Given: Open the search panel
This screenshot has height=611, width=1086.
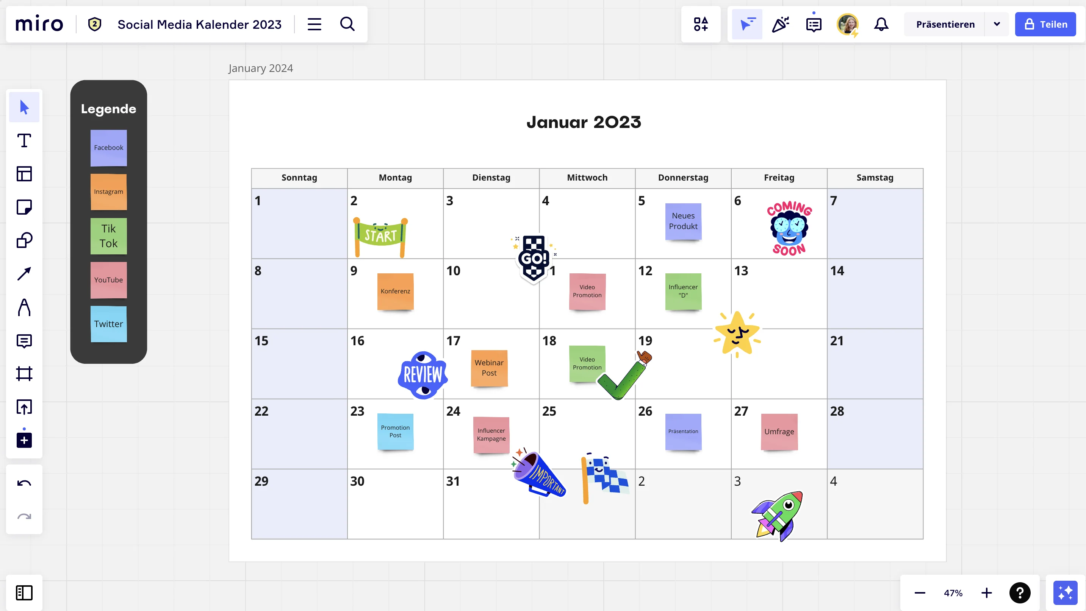Looking at the screenshot, I should (x=347, y=25).
